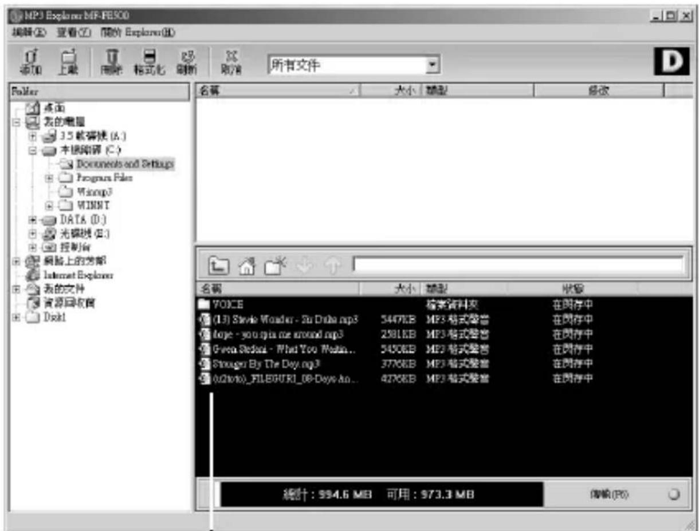Click the 刪除 (Delete) trash toolbar icon
This screenshot has width=699, height=531.
[111, 61]
